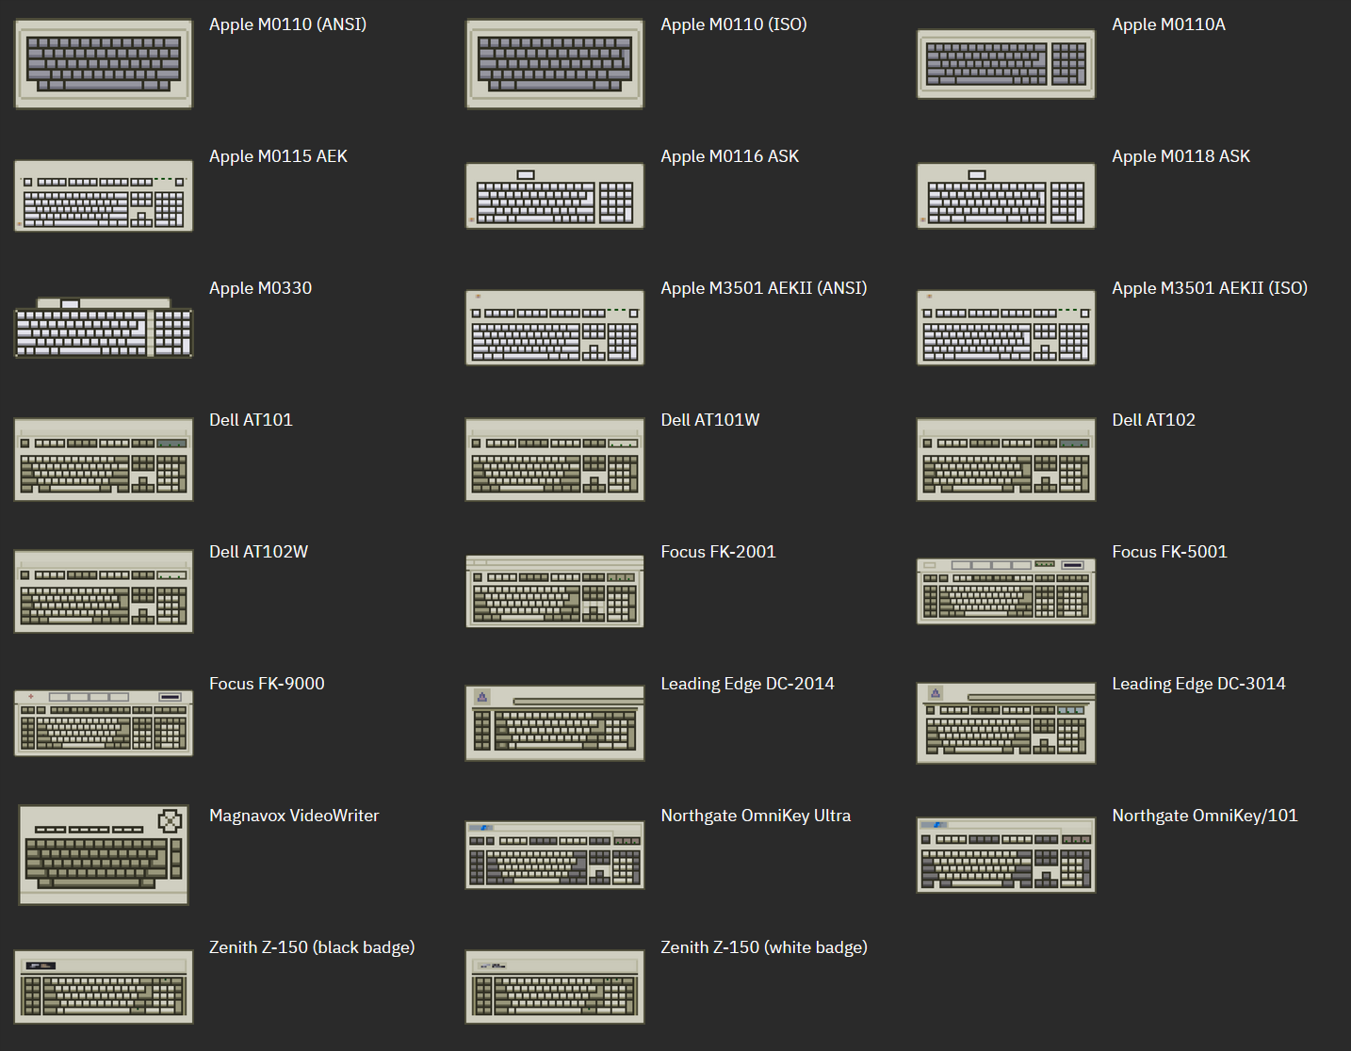Choose the Northgate OmniKey Ultra keyboard icon
Viewport: 1351px width, 1051px height.
tap(555, 855)
